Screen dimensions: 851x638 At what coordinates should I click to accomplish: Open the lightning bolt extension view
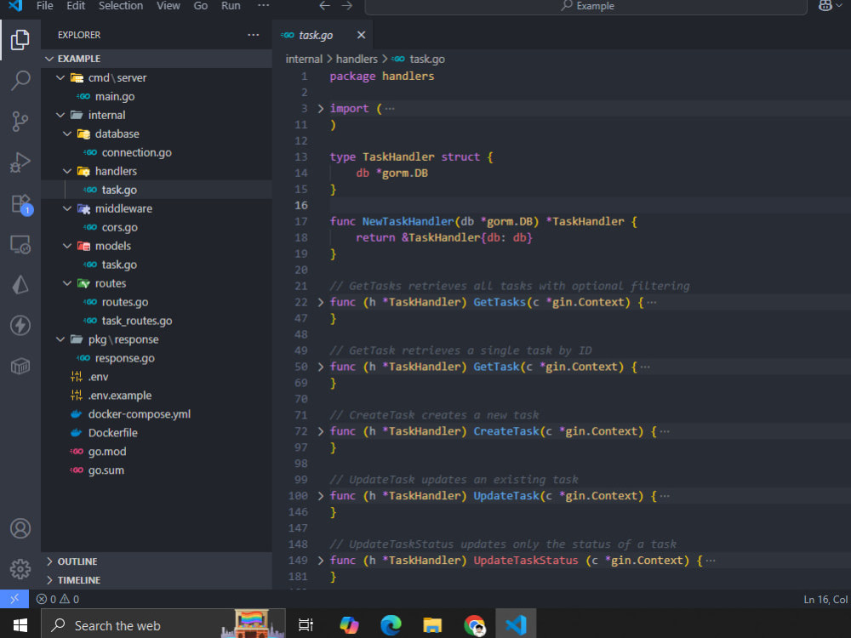pos(20,326)
